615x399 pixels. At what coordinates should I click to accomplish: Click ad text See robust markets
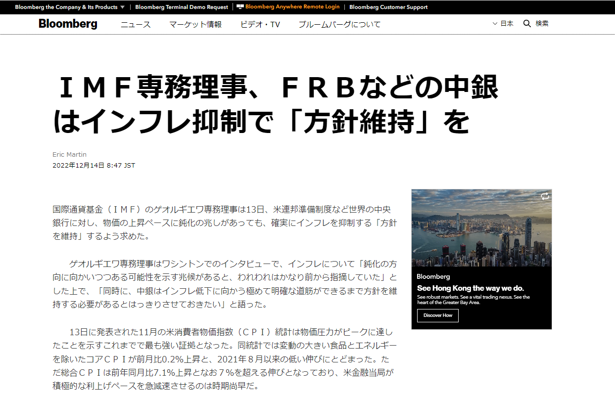pyautogui.click(x=473, y=300)
